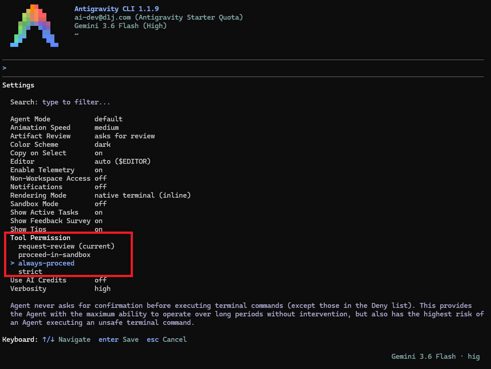Viewport: 491px width, 369px height.
Task: Click the always-proceed description paragraph
Action: [247, 314]
